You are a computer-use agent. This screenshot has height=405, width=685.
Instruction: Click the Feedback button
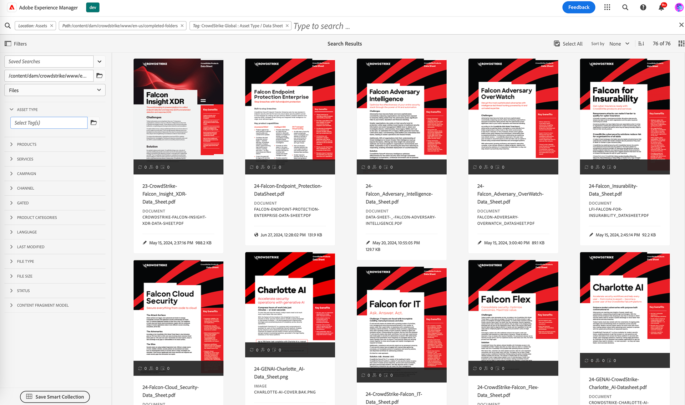[579, 7]
